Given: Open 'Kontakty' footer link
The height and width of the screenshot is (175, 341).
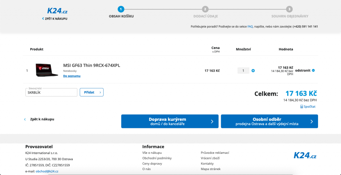Looking at the screenshot, I should tap(207, 163).
